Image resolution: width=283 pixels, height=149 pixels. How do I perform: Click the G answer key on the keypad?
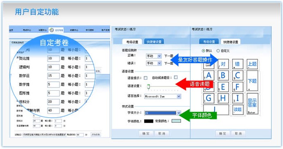(x=208, y=98)
